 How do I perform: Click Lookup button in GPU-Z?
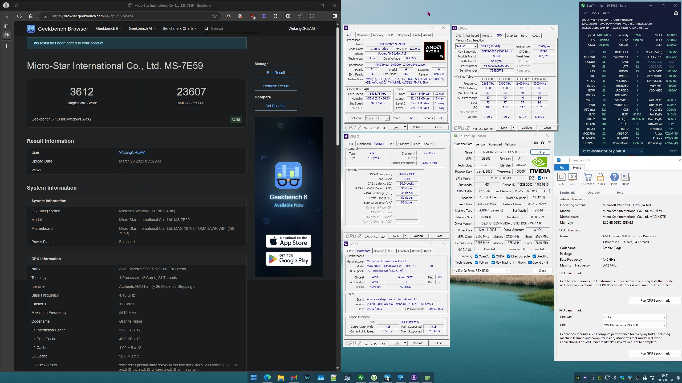540,152
